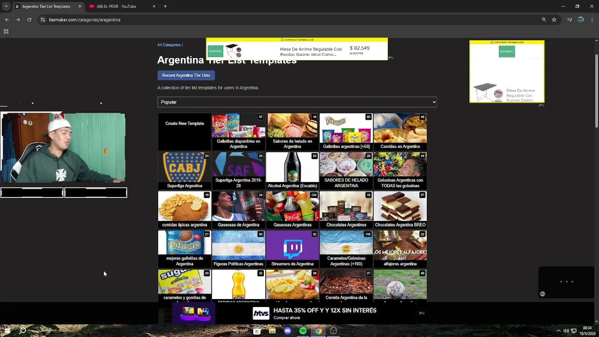The height and width of the screenshot is (337, 599).
Task: Go back using the browser back arrow
Action: (x=7, y=20)
